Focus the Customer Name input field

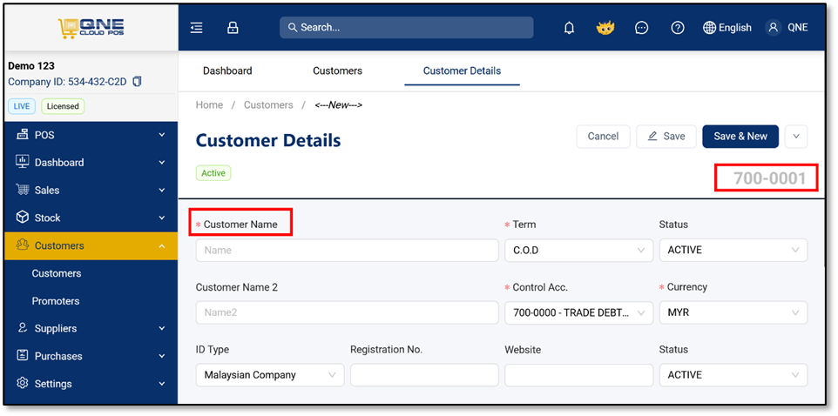348,250
